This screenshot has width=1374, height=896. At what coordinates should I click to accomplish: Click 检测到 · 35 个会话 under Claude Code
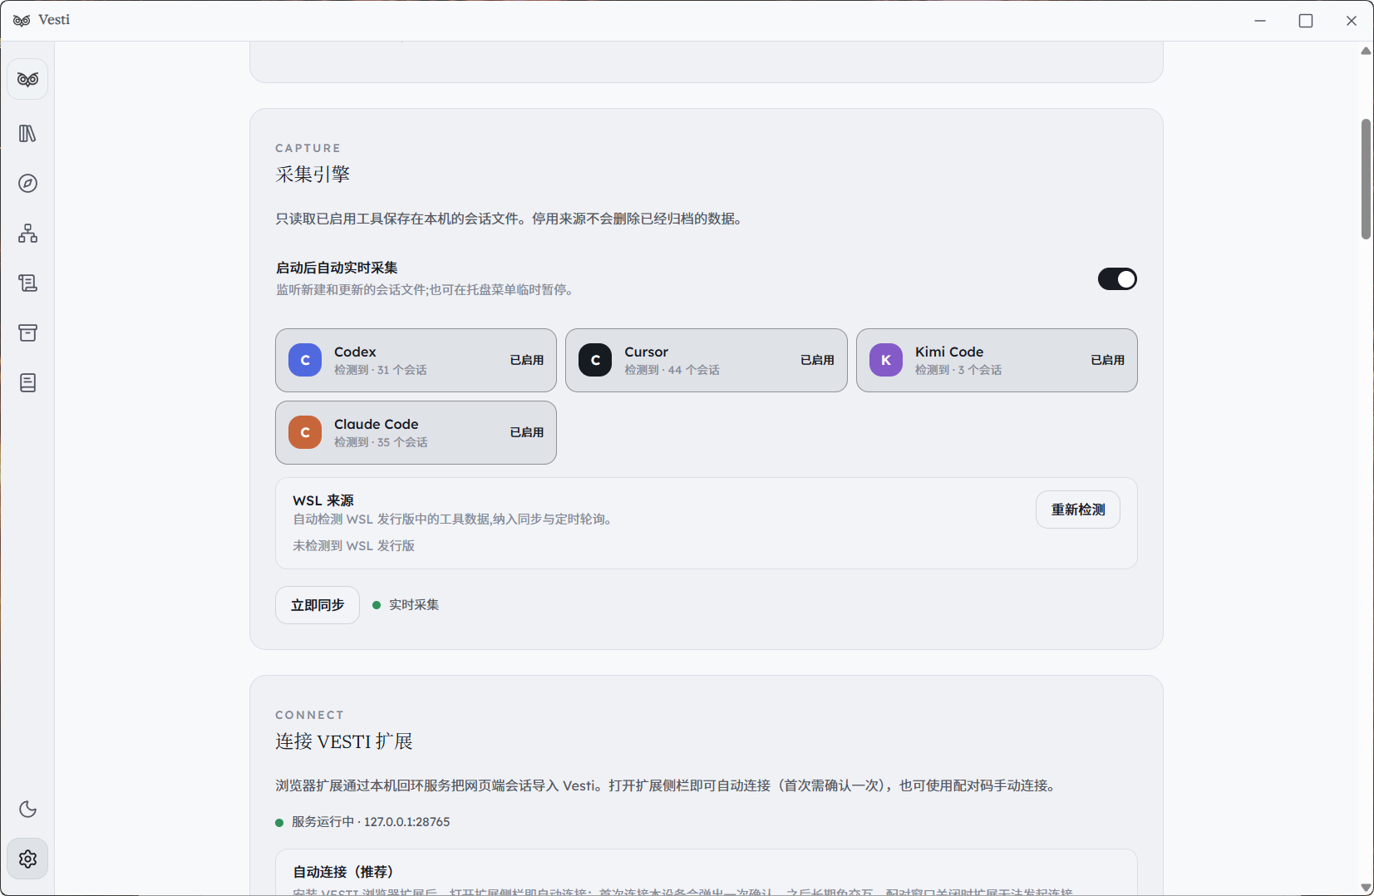[x=381, y=442]
